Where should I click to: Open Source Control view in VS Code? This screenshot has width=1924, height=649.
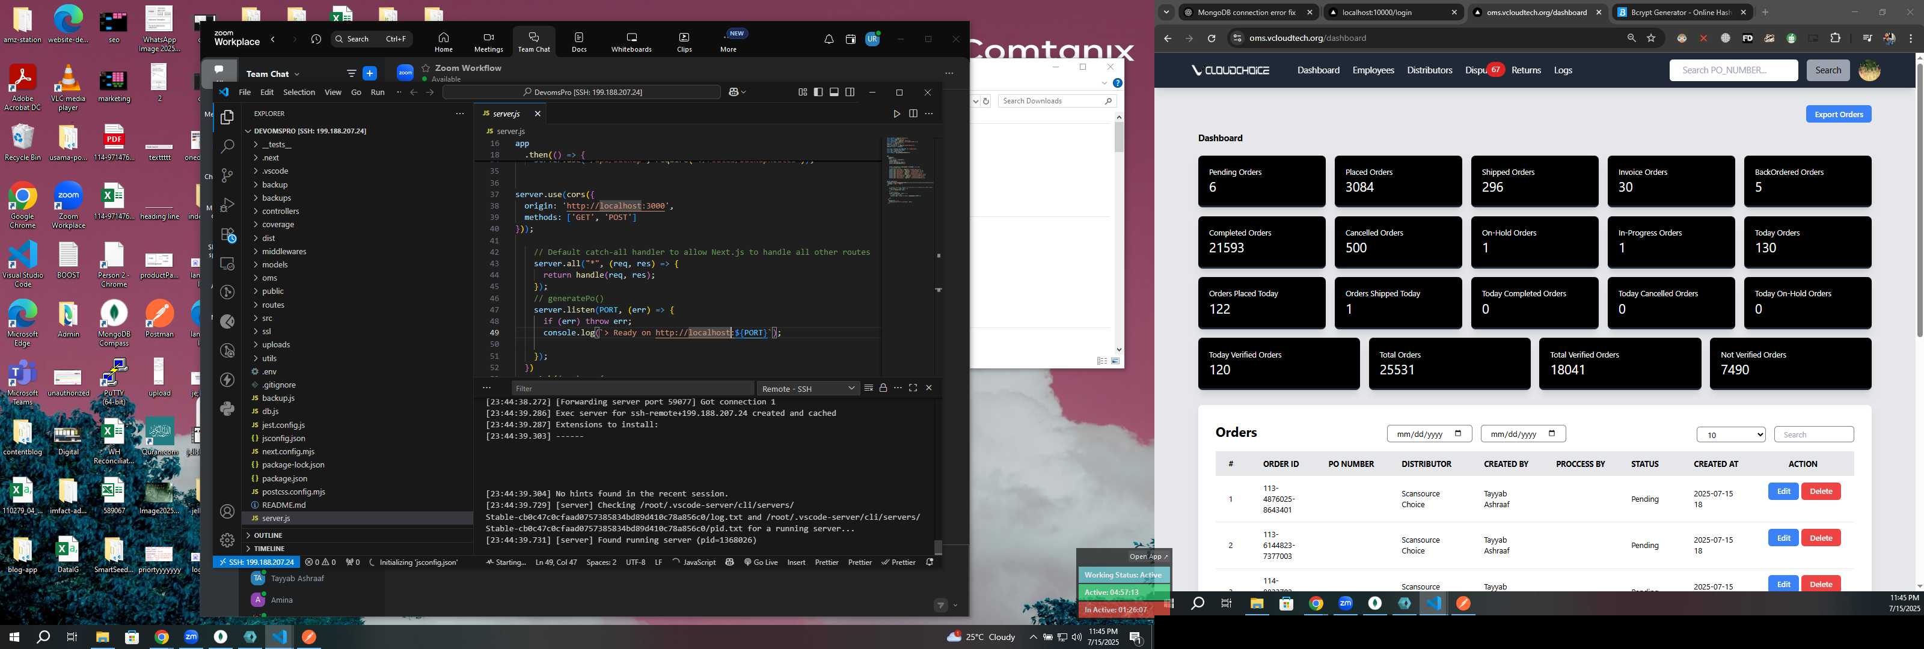click(x=227, y=175)
